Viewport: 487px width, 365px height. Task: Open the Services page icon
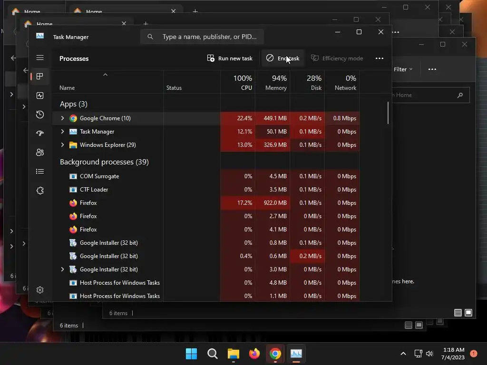tap(40, 191)
